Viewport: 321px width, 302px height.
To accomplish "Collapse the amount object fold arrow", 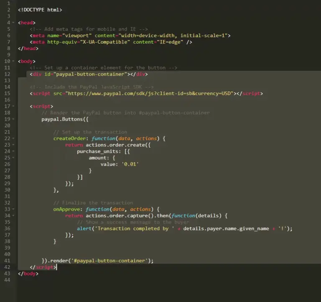I will [14, 158].
